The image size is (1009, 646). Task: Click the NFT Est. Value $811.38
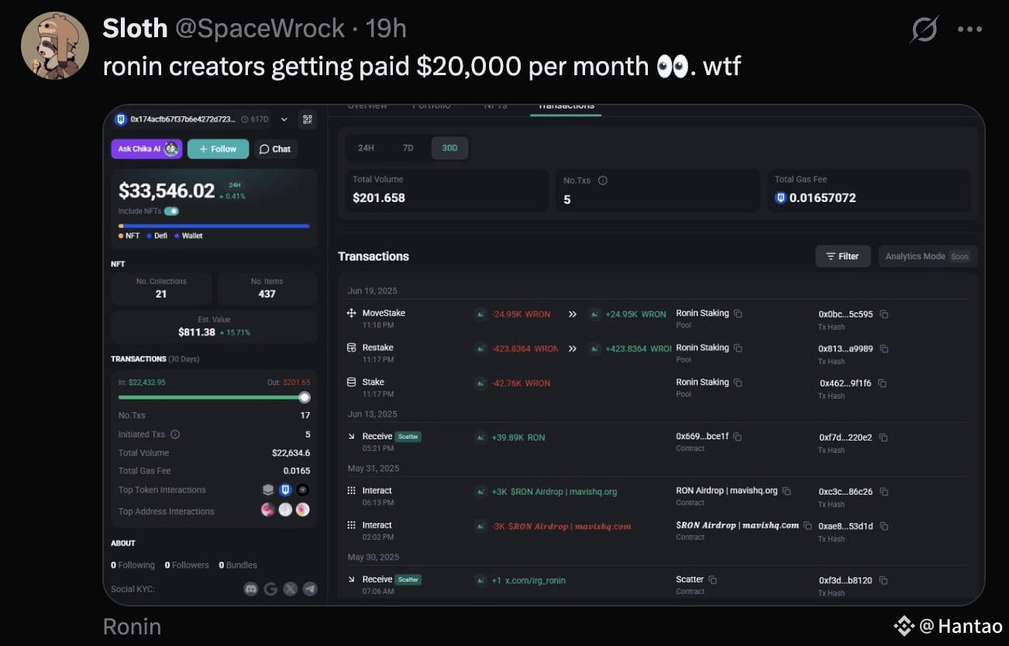pos(197,332)
